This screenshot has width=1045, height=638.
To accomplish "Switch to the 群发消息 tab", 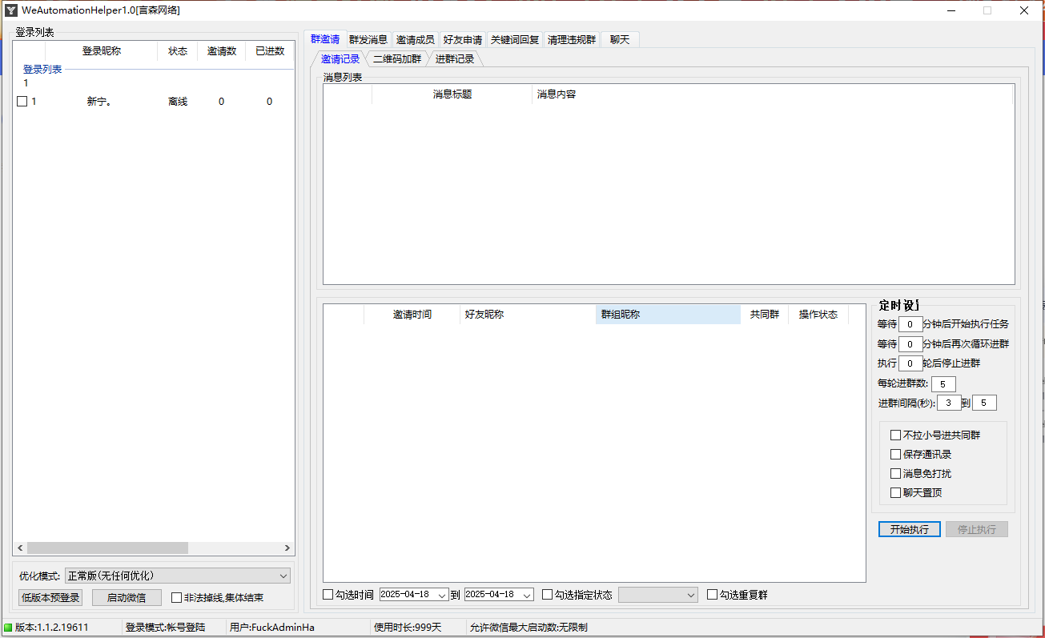I will (x=368, y=39).
